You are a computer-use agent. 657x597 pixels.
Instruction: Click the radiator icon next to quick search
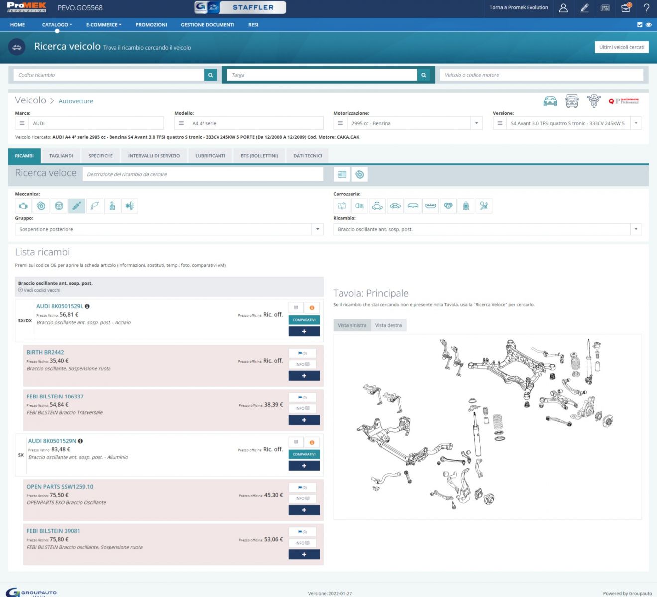pos(342,174)
